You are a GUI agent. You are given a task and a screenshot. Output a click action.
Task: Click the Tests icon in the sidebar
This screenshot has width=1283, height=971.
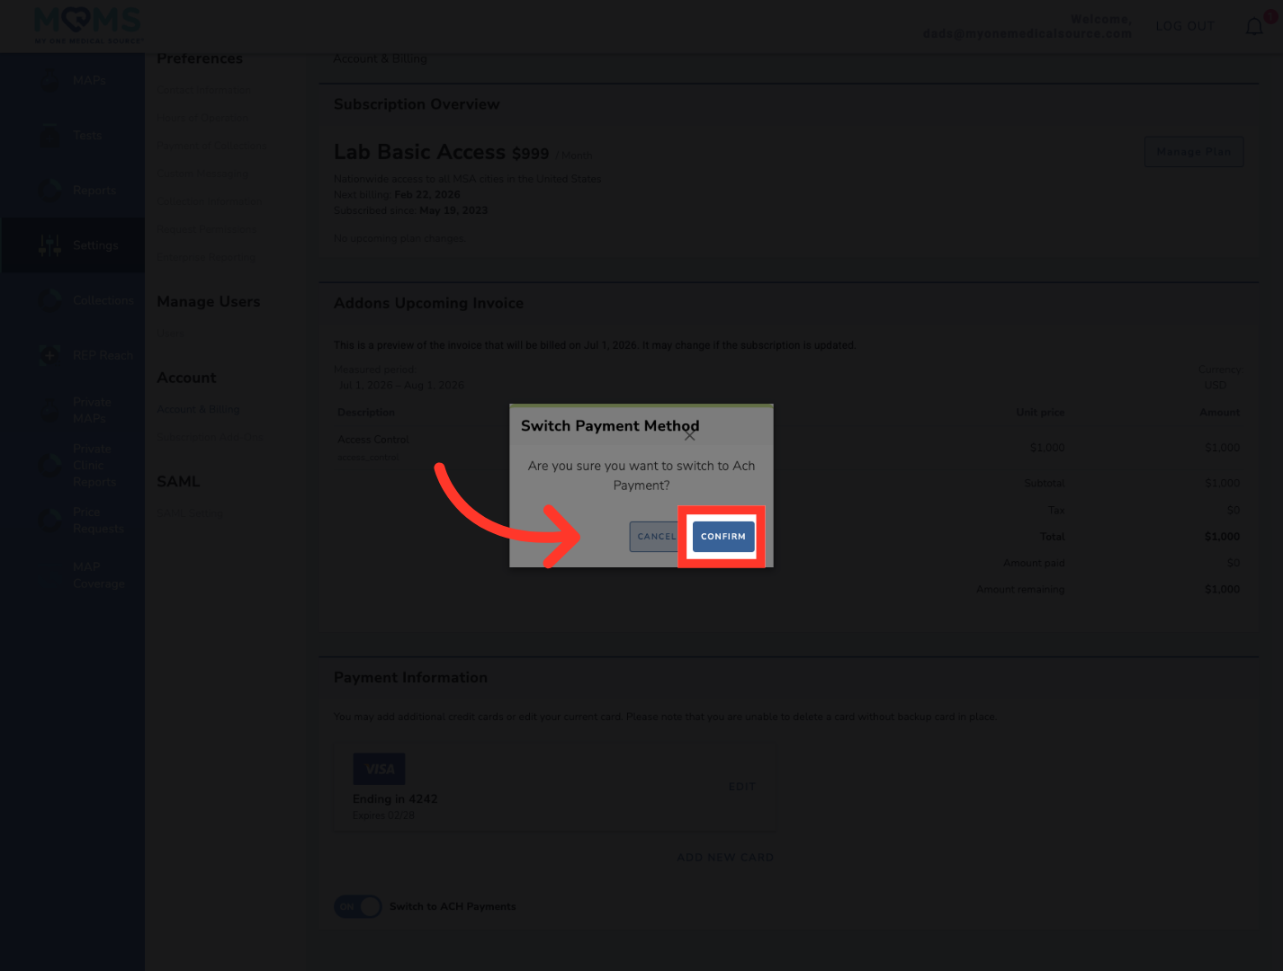(49, 136)
